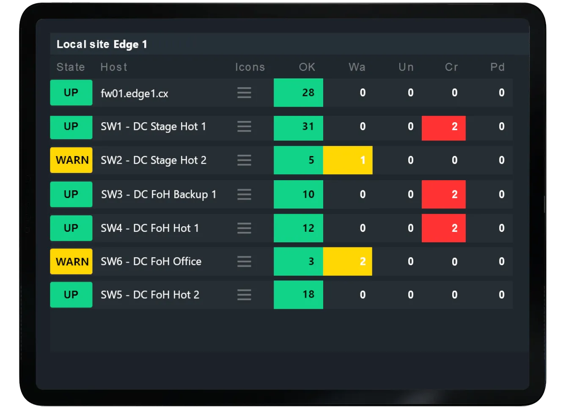Screen dimensions: 566x409
Task: Click the WARN badge for SW2 - DC Stage Hot 2
Action: coord(71,160)
